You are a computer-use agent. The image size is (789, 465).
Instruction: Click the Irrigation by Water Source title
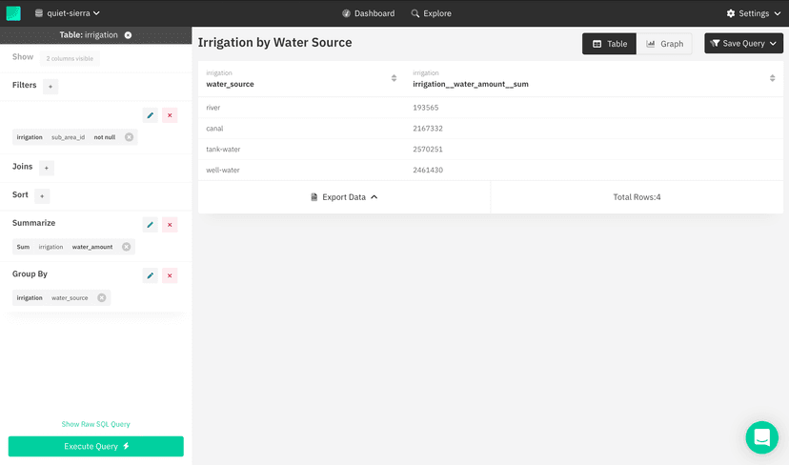(x=274, y=43)
